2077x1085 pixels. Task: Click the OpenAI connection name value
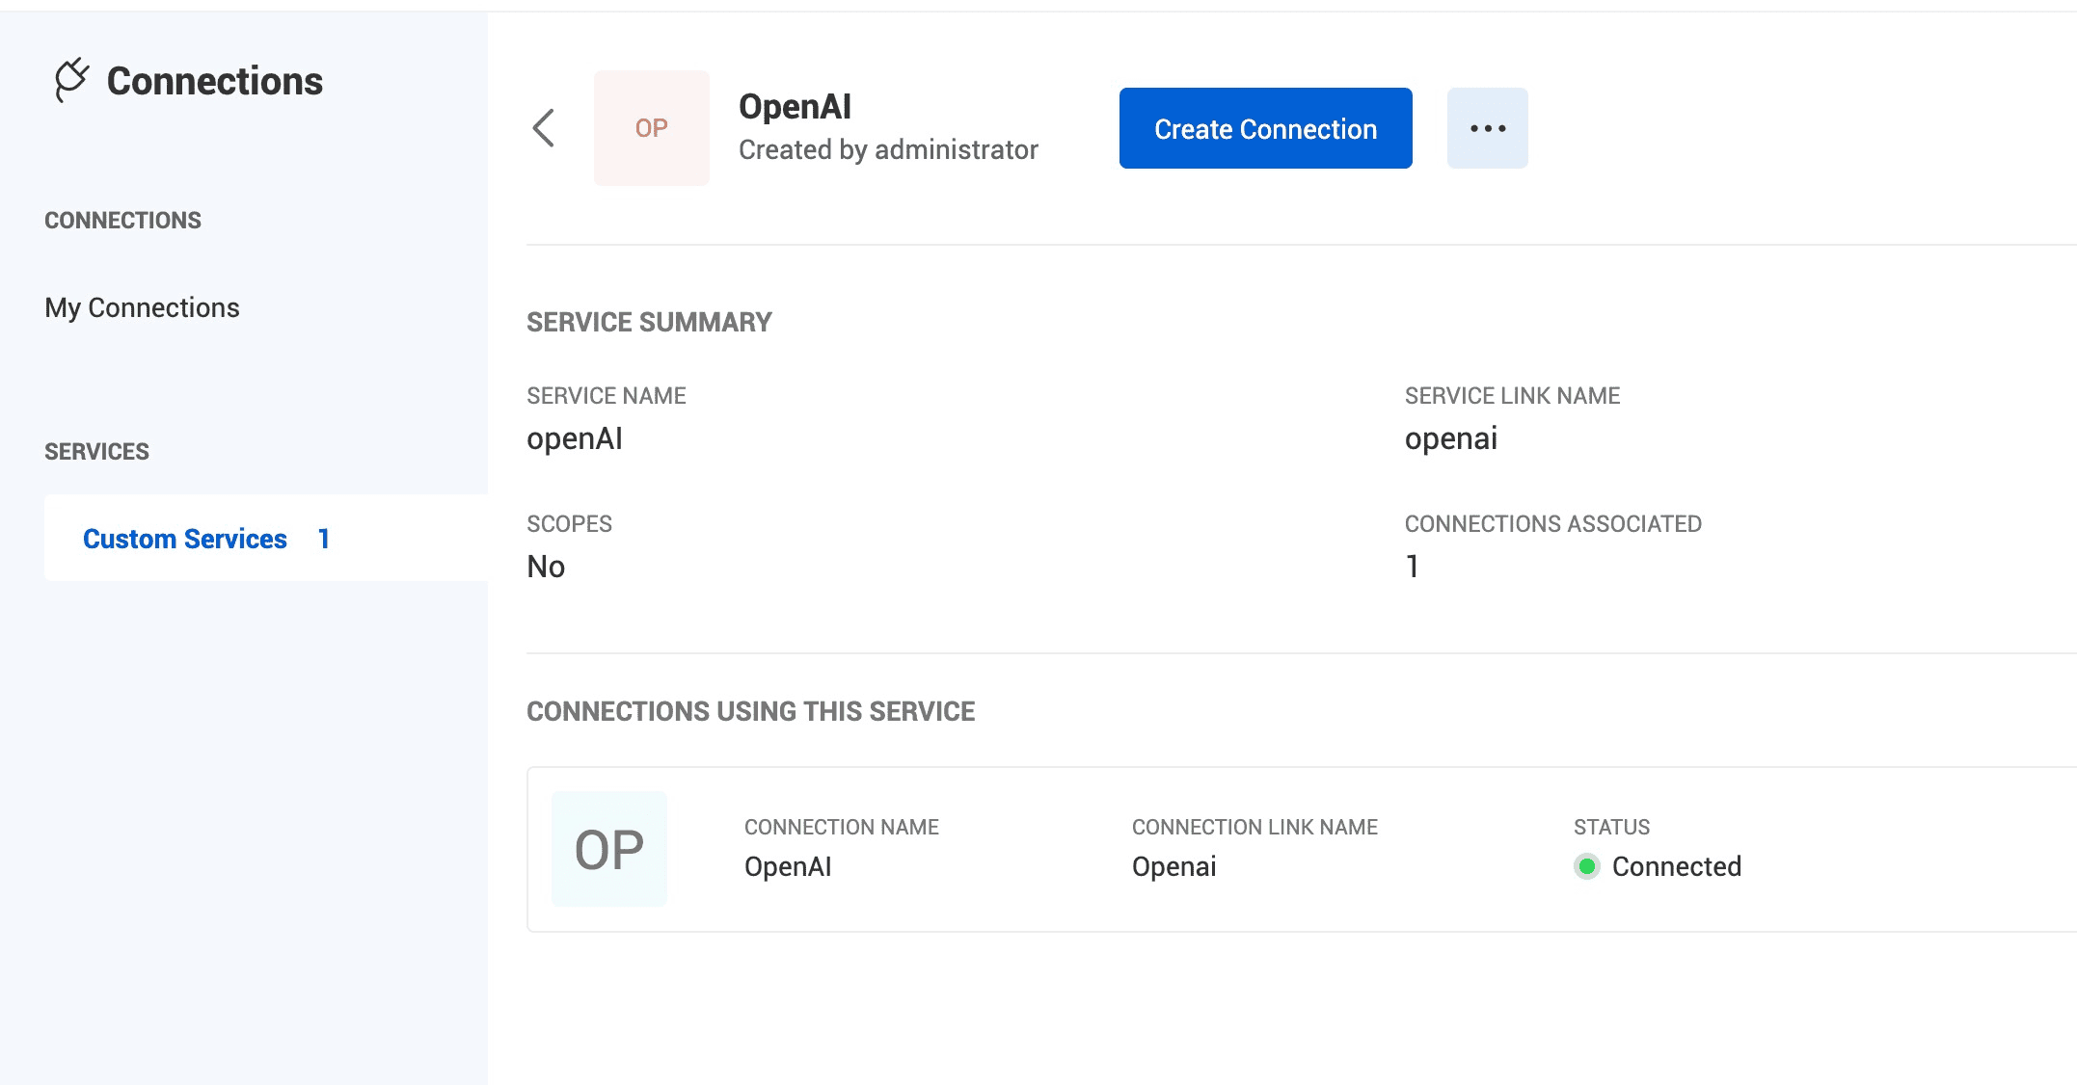tap(788, 866)
